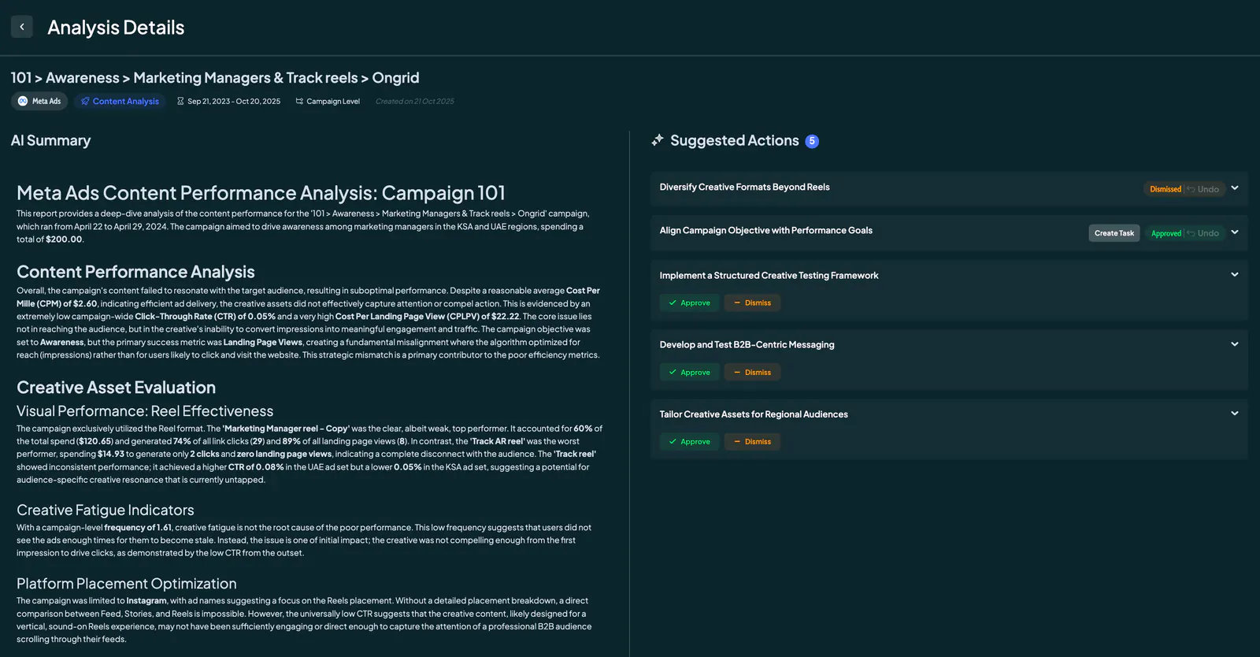Dismiss Implement a Structured Creative Testing Framework

[x=753, y=303]
